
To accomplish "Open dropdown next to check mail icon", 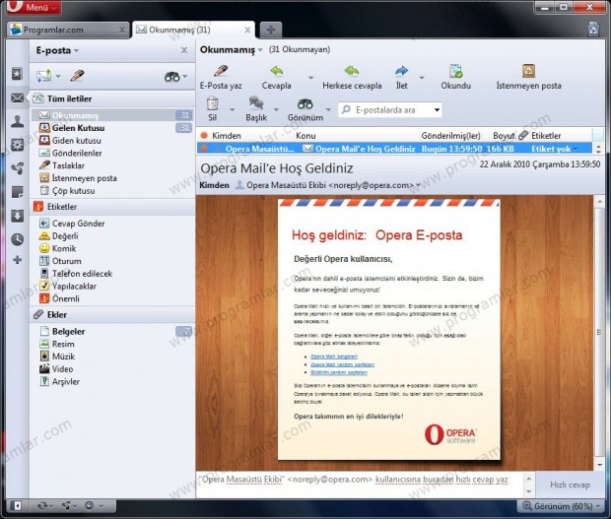I will click(58, 76).
